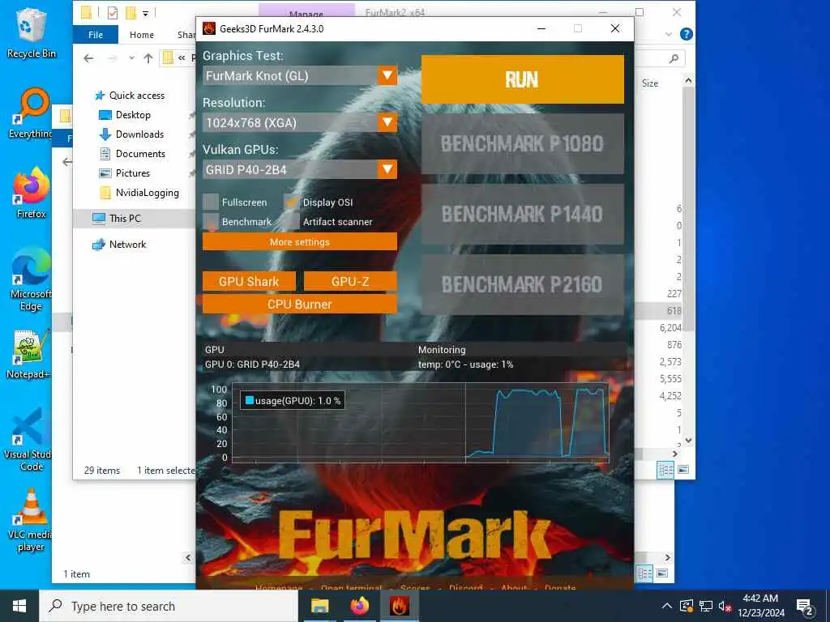
Task: Expand the Explorer ribbon chevron
Action: pyautogui.click(x=668, y=34)
